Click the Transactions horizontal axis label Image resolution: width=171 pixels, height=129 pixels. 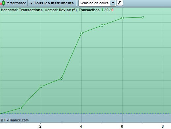point(31,10)
